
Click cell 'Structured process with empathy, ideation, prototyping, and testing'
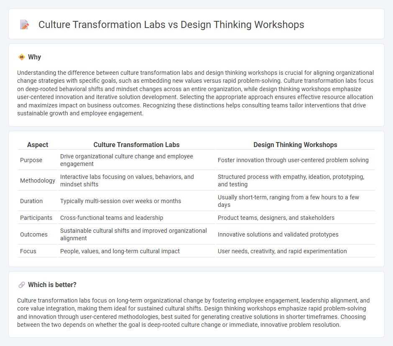(x=295, y=181)
